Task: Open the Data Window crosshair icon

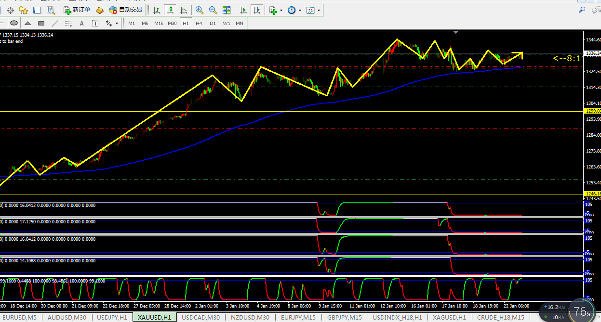Action: [10, 10]
